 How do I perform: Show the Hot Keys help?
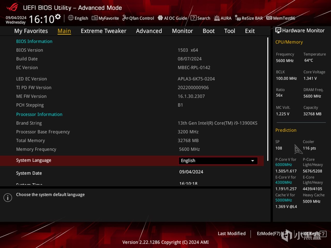pos(313,234)
